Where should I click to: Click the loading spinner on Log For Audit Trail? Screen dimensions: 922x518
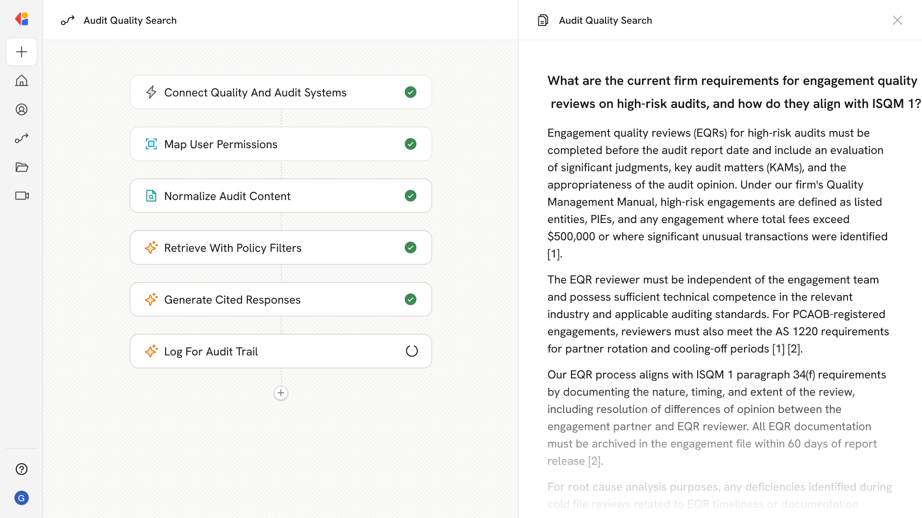point(412,351)
